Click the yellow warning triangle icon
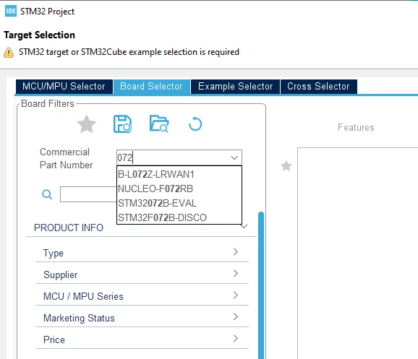 coord(9,52)
